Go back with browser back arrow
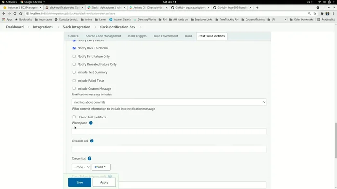 pos(4,14)
